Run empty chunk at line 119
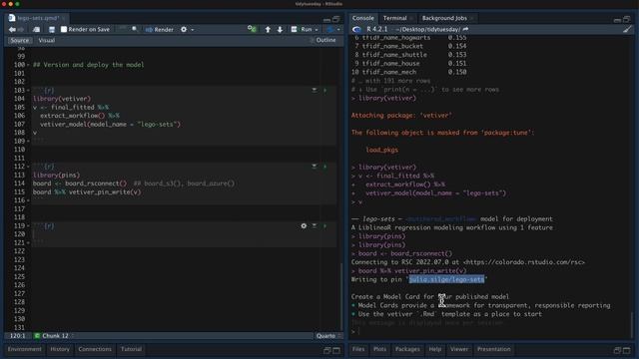Image resolution: width=639 pixels, height=359 pixels. click(x=325, y=225)
